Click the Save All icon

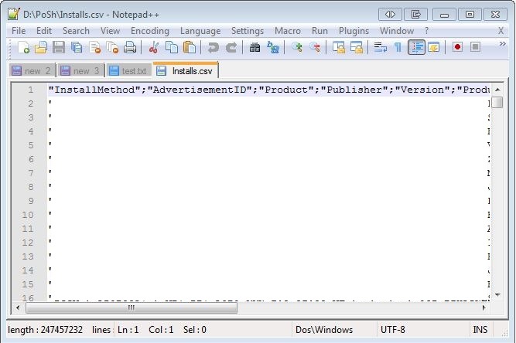(77, 47)
